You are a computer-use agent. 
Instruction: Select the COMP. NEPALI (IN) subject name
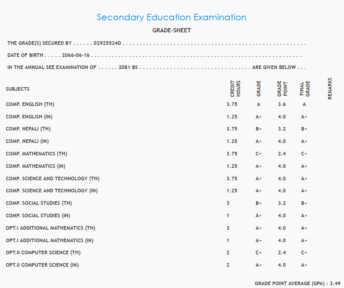(27, 141)
